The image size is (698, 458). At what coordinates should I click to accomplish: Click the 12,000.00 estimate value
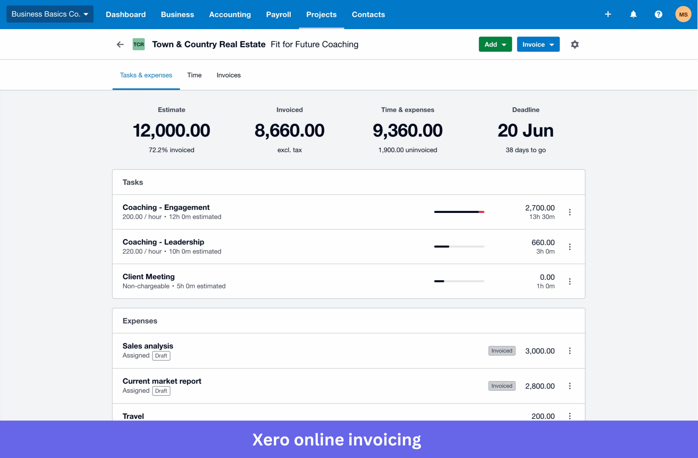tap(171, 130)
